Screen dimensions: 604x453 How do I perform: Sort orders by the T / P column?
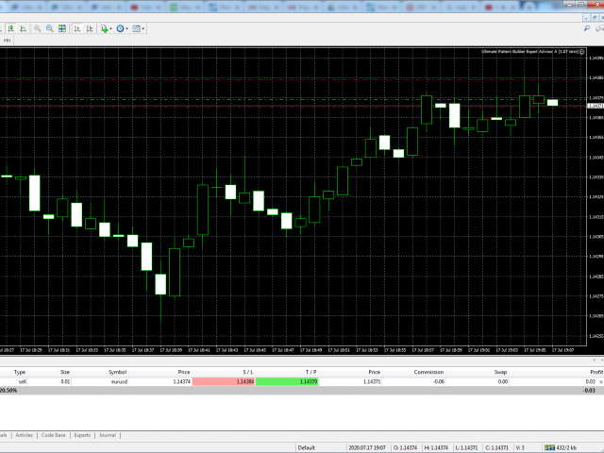(x=310, y=372)
